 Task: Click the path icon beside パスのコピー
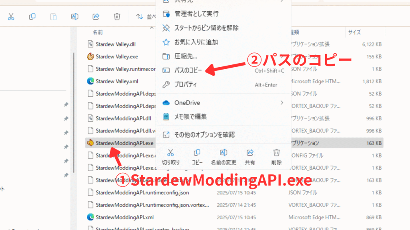point(166,70)
